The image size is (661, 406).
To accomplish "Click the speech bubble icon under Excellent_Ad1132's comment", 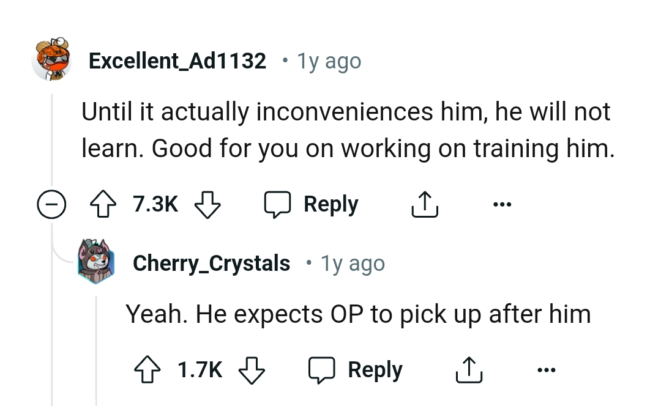I will pyautogui.click(x=277, y=204).
